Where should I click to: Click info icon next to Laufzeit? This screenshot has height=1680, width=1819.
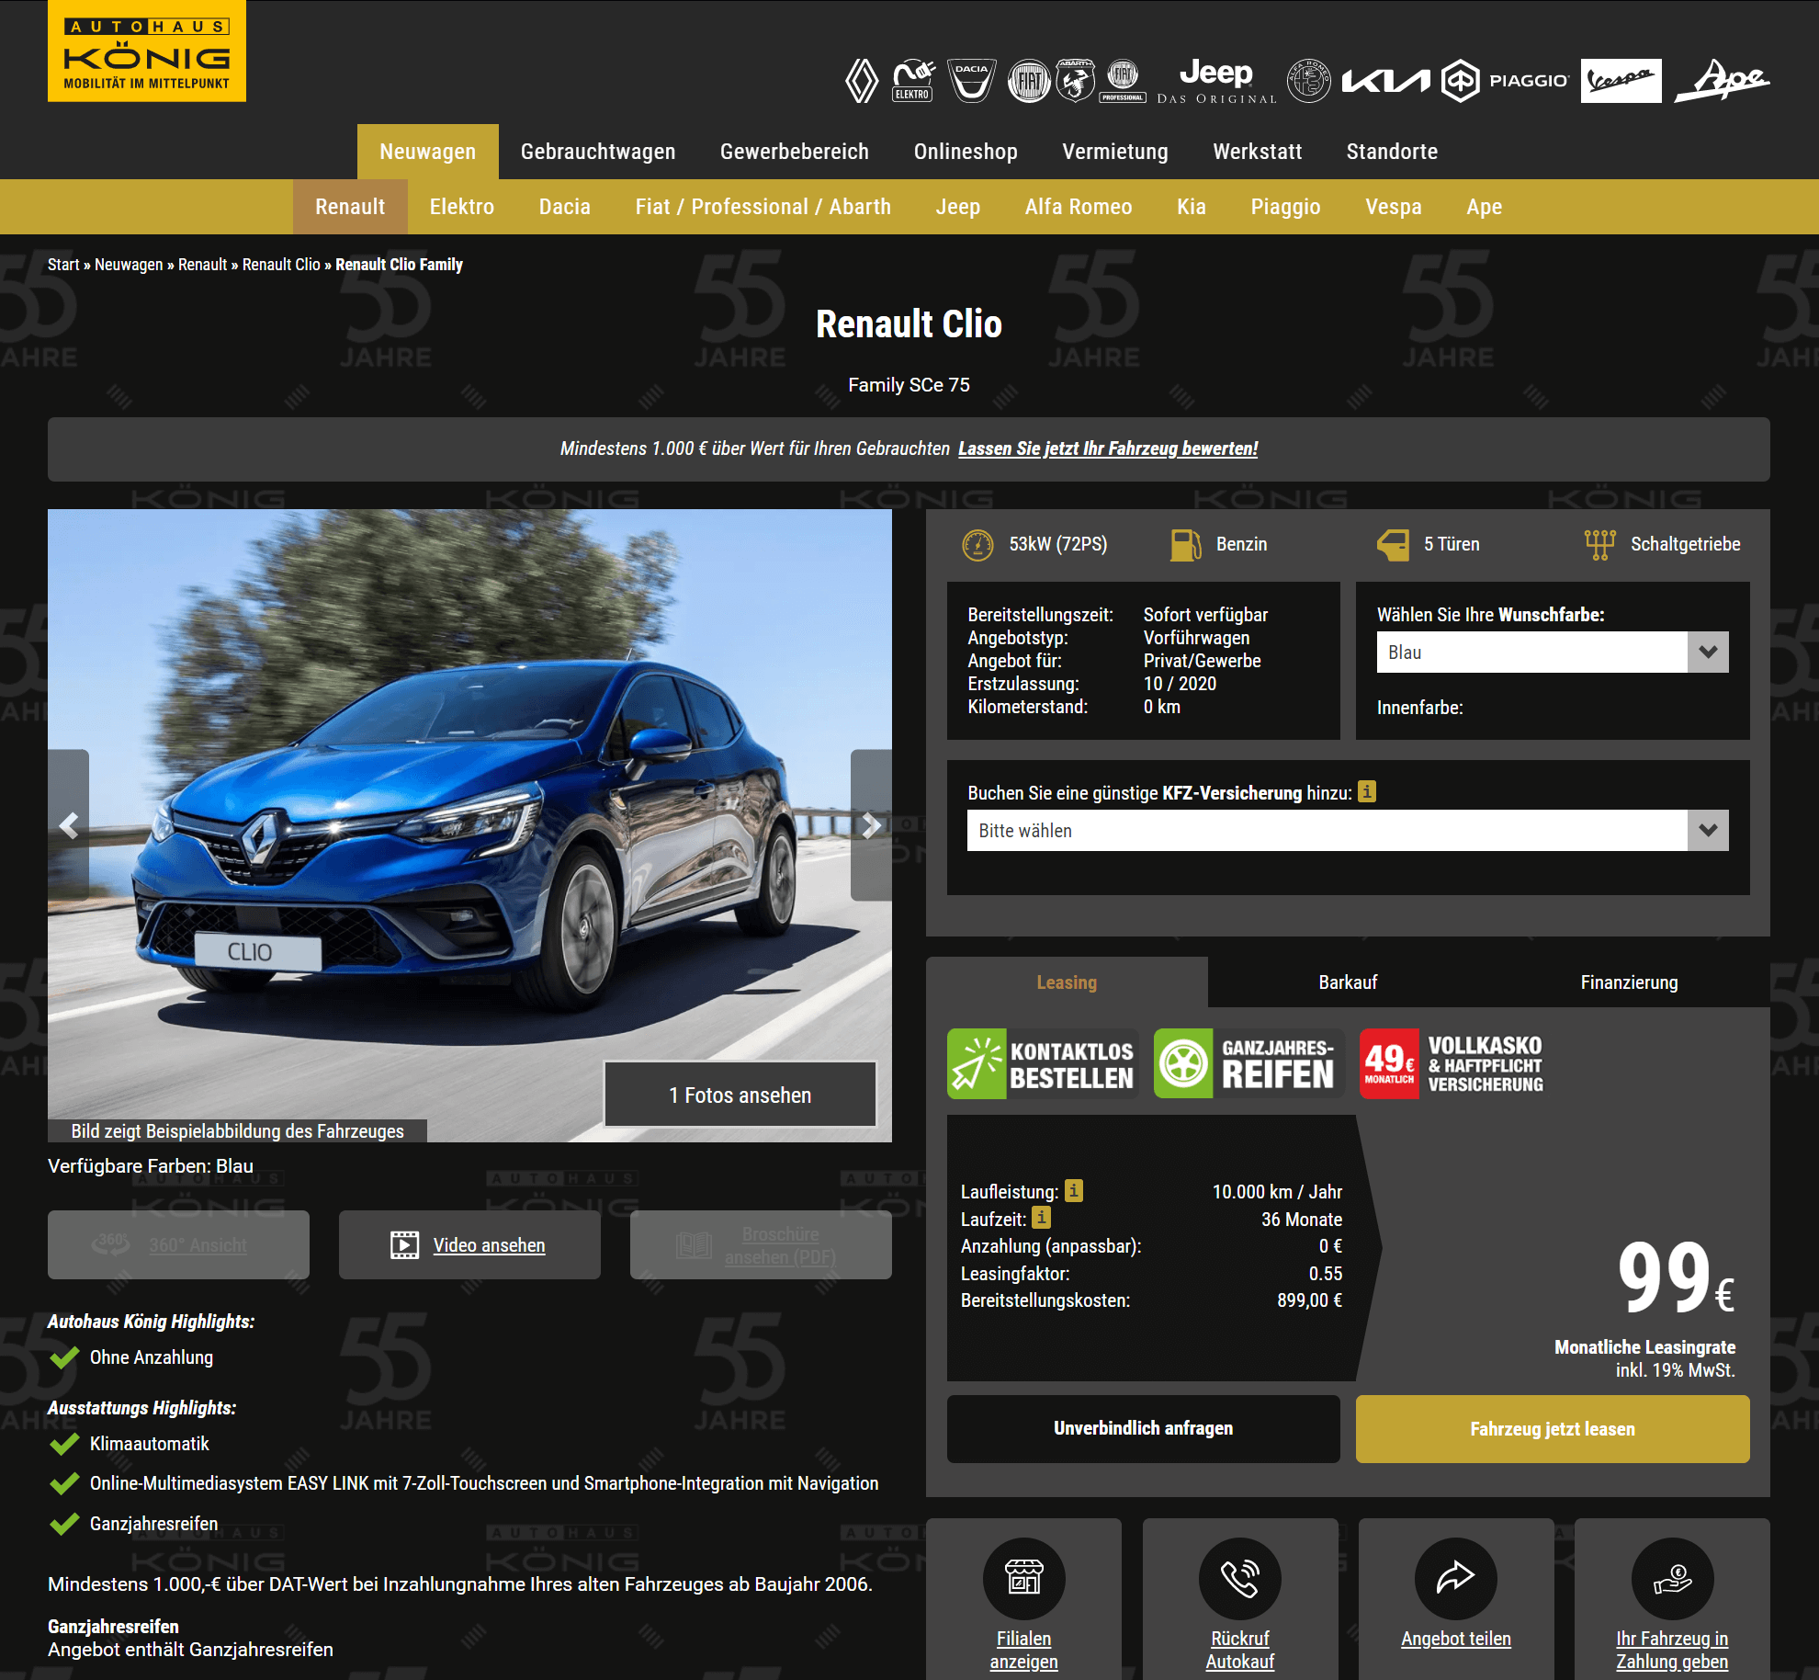[1041, 1218]
